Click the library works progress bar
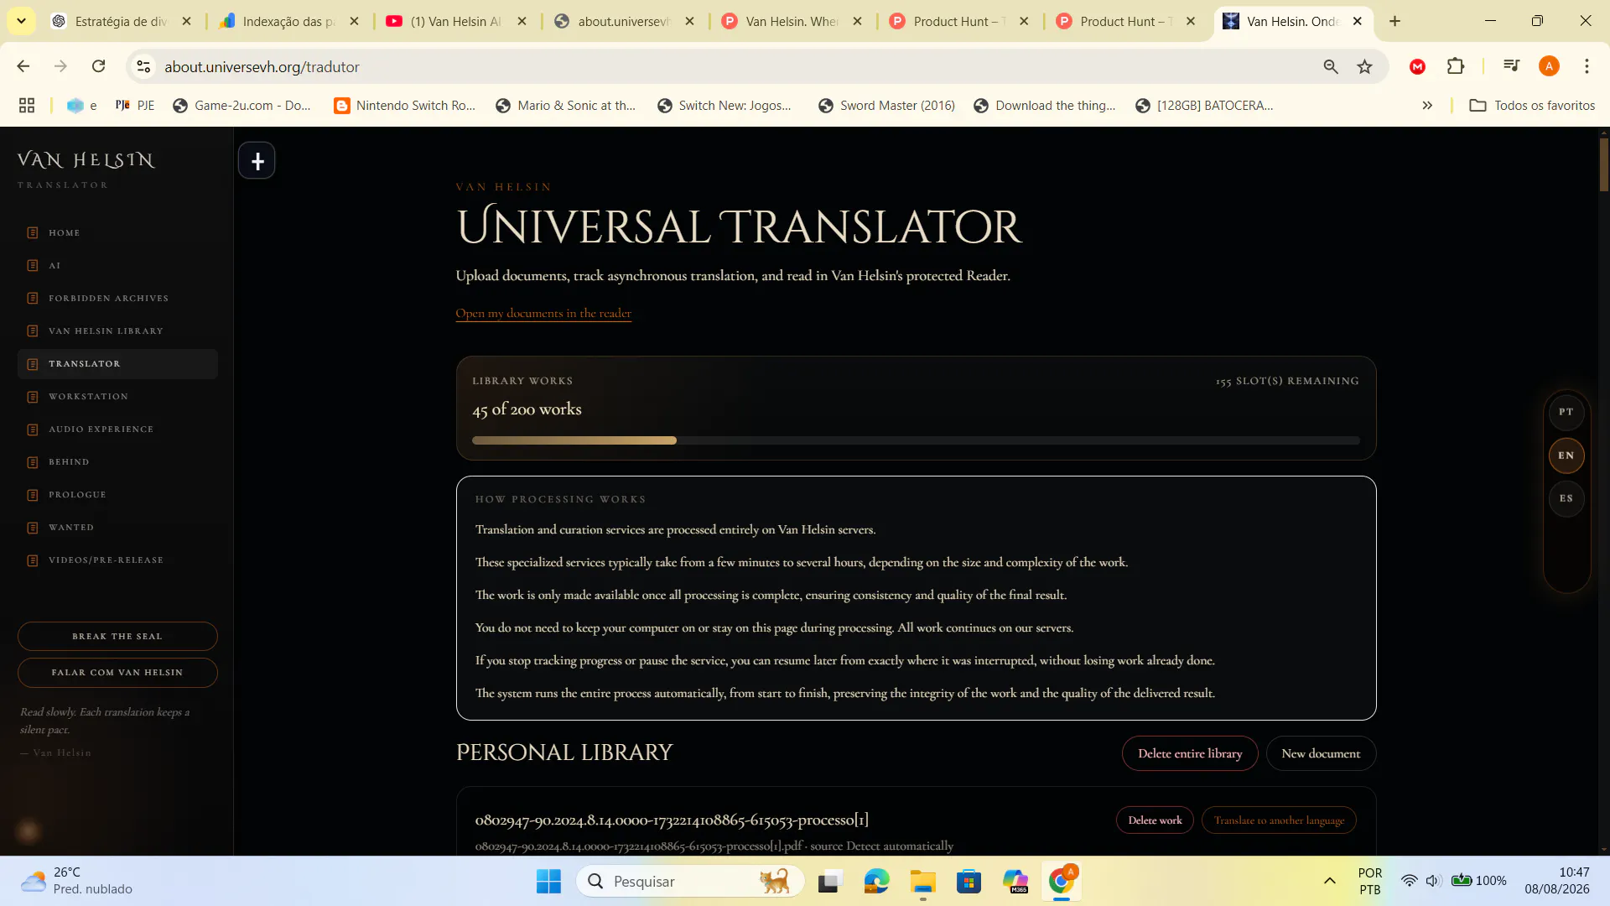This screenshot has height=906, width=1610. 916,440
